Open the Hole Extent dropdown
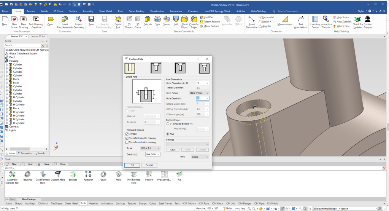Image resolution: width=389 pixels, height=211 pixels. pos(199,93)
